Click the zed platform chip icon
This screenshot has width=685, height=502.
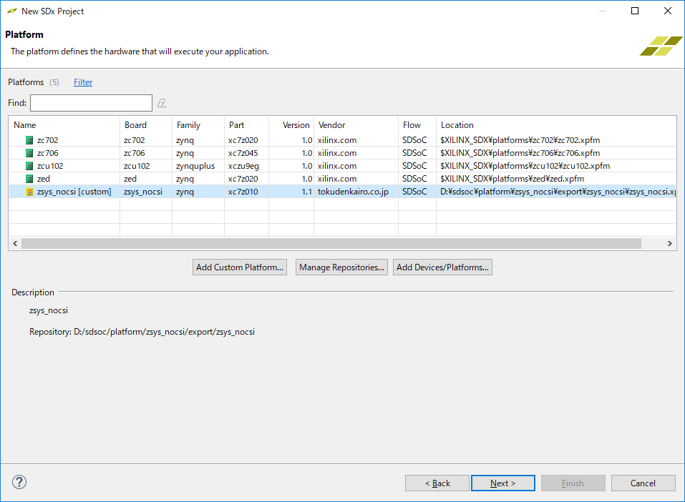(x=29, y=179)
